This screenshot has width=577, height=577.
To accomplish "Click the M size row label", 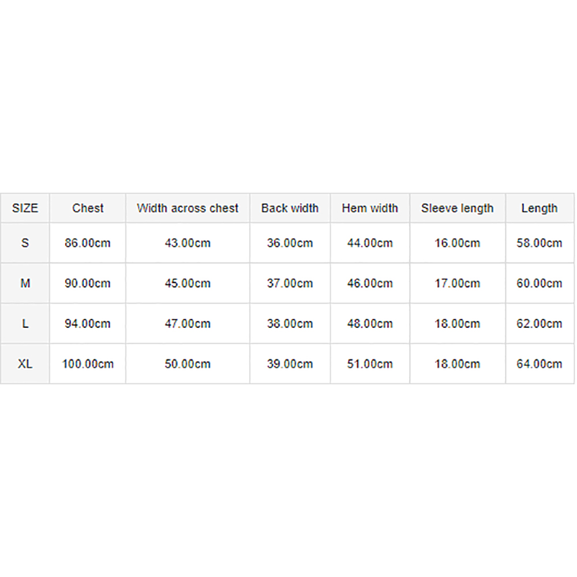I will coord(25,283).
